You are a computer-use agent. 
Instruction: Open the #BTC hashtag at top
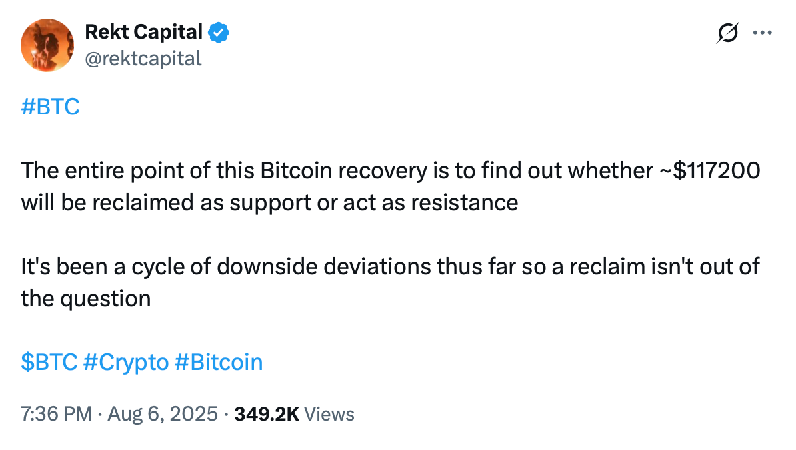50,107
